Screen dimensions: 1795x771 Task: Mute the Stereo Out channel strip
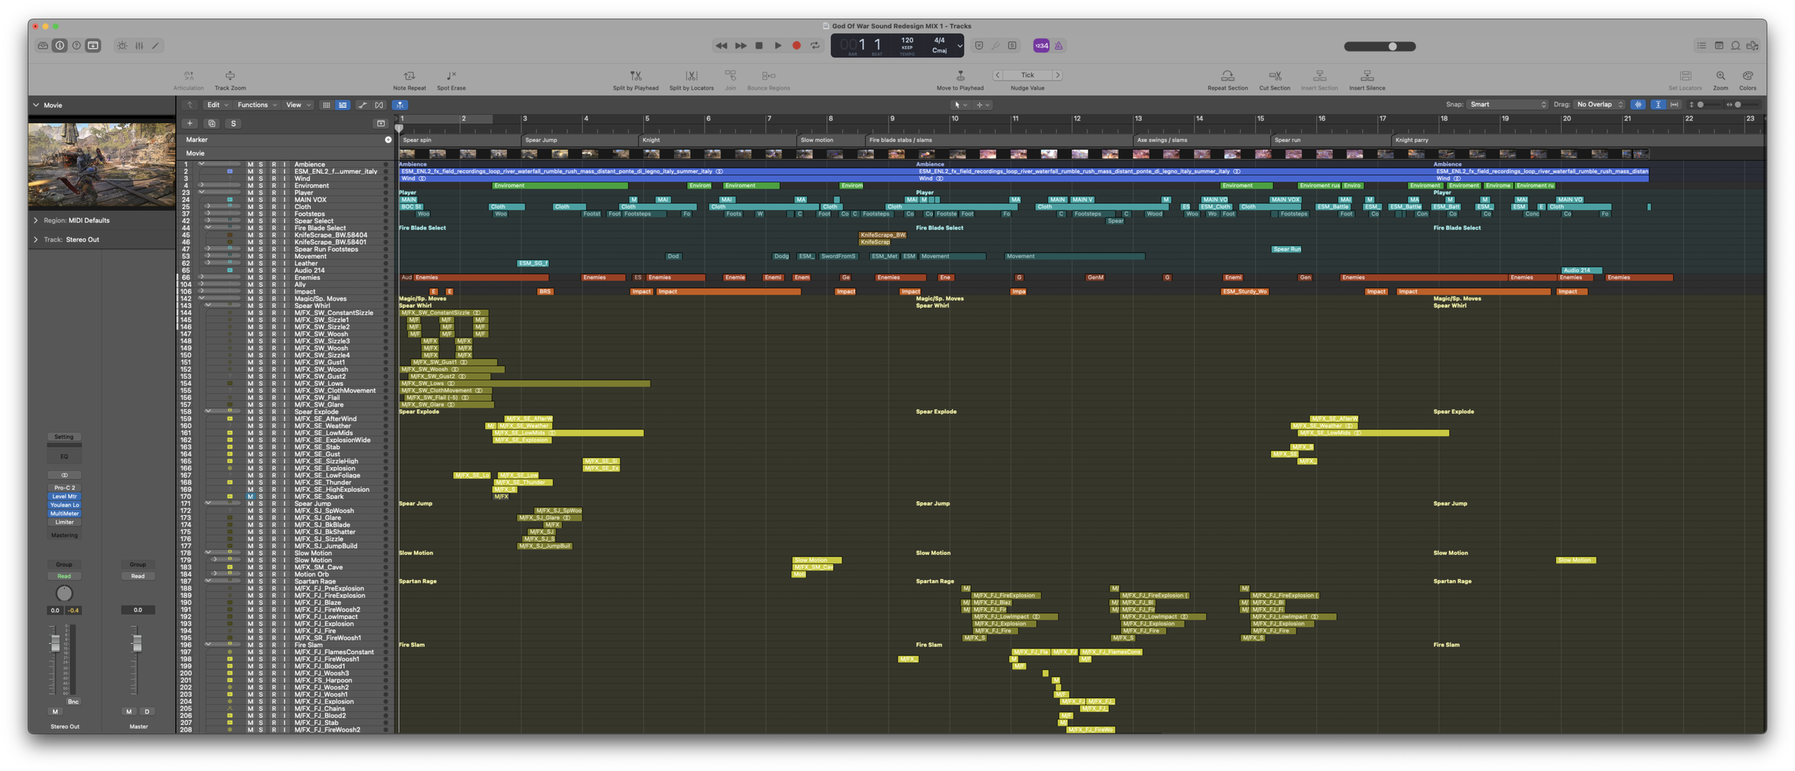click(55, 711)
